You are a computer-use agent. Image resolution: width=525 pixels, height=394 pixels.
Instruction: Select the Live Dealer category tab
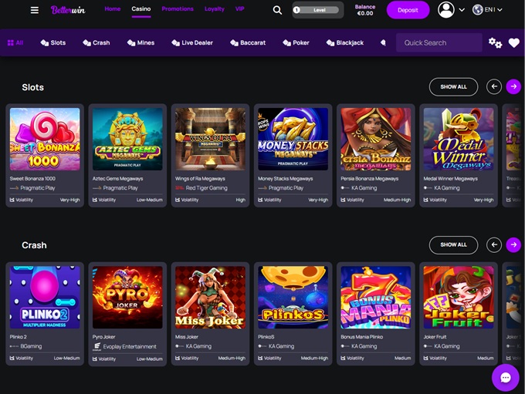tap(192, 43)
